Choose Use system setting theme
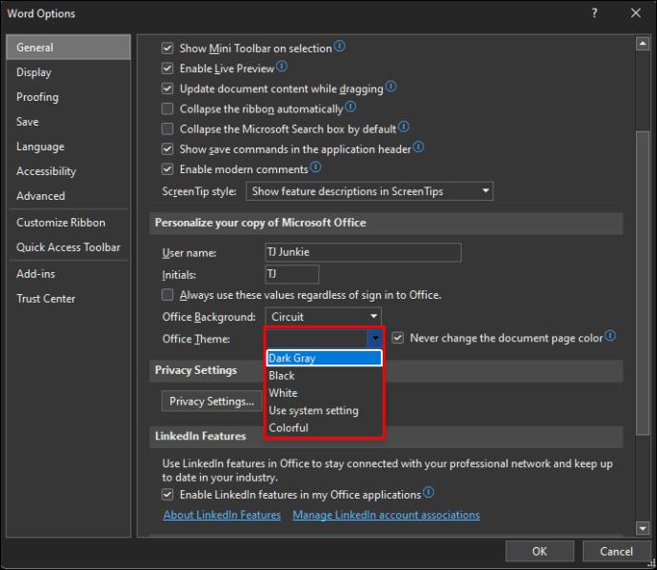657x570 pixels. 324,410
